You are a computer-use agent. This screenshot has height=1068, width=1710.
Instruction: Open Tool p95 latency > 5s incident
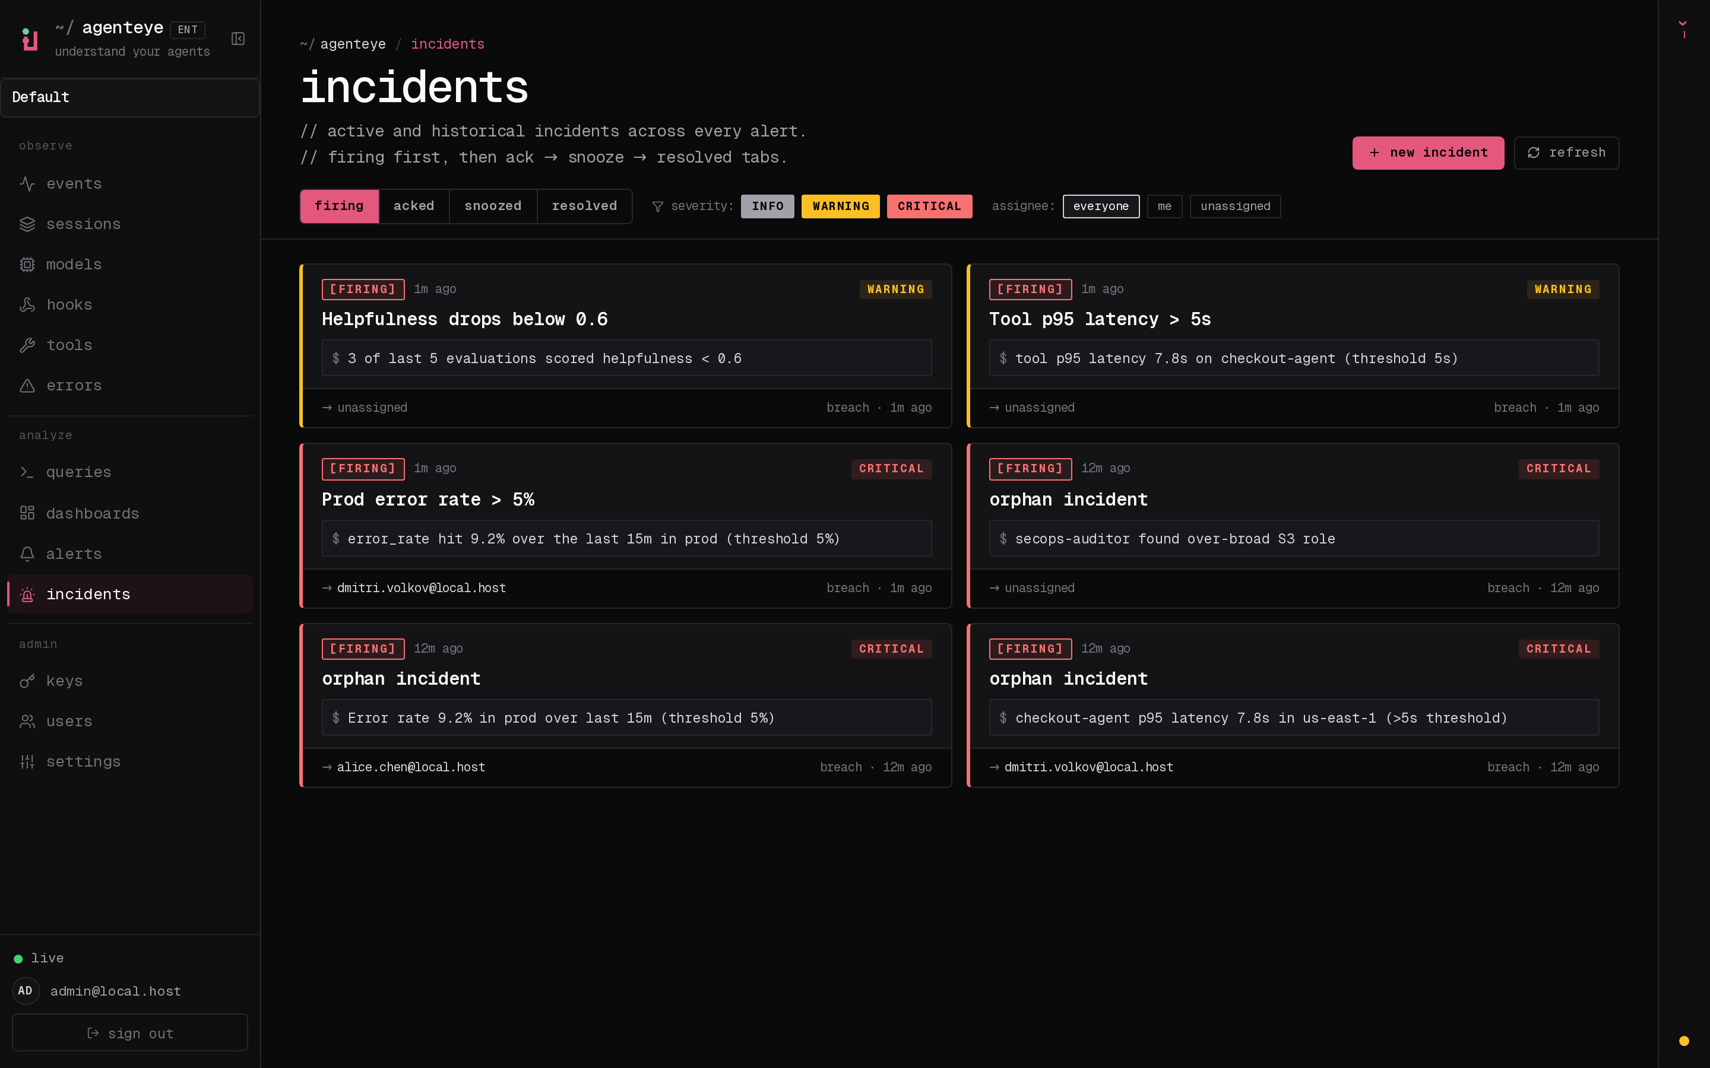coord(1293,345)
